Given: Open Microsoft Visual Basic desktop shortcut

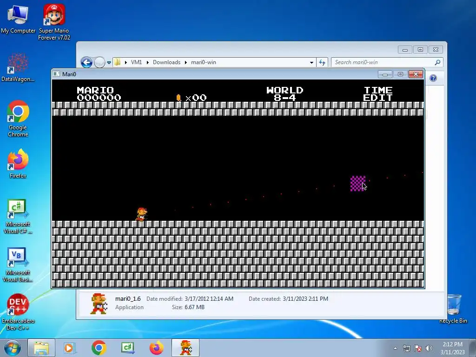Looking at the screenshot, I should point(18,264).
